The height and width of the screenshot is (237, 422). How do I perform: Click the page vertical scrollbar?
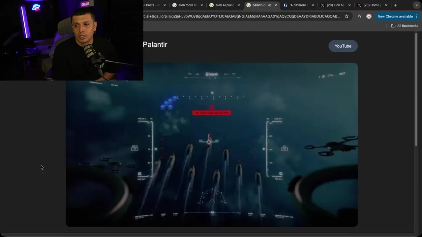(416, 89)
